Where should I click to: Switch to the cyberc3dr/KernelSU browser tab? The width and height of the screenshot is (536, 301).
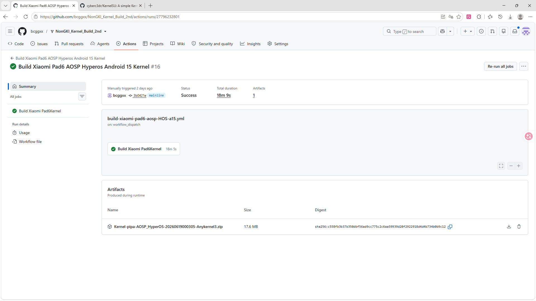point(111,6)
